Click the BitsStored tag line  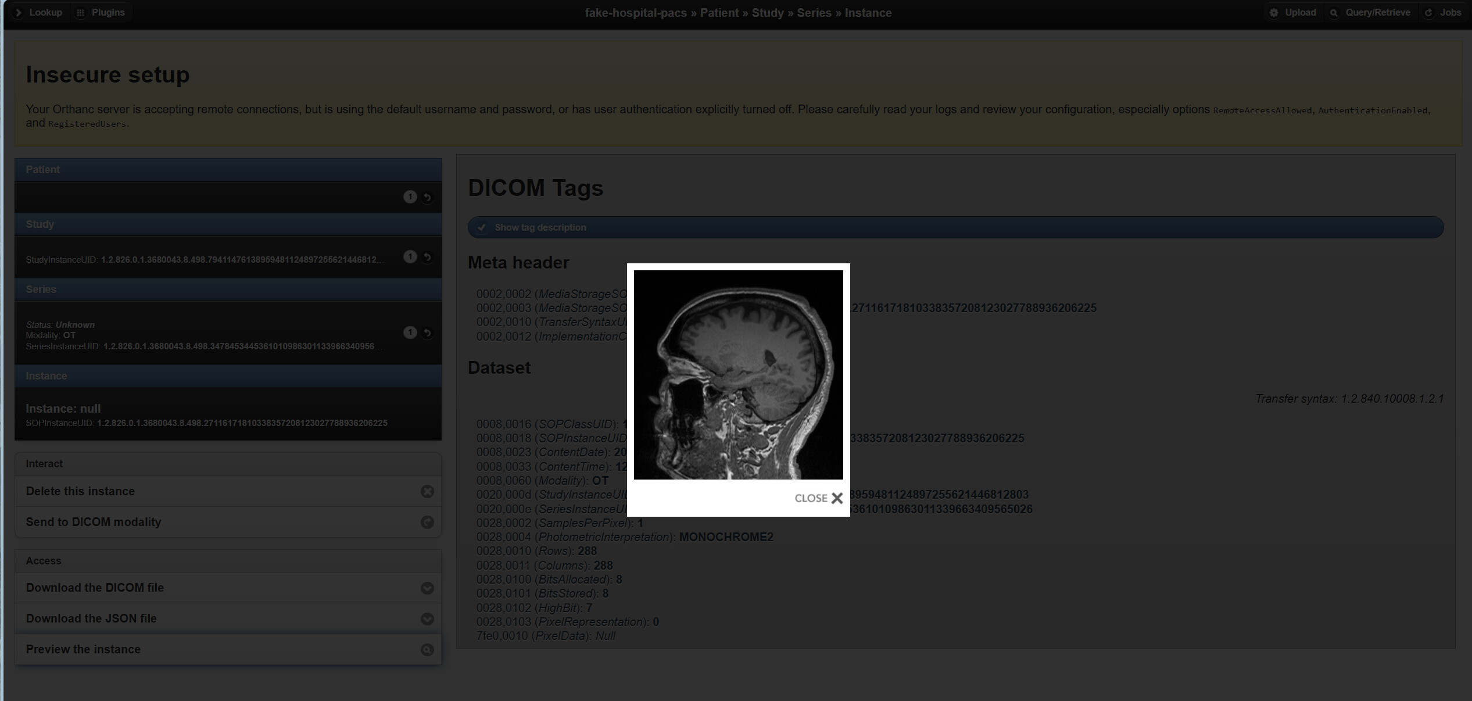542,593
